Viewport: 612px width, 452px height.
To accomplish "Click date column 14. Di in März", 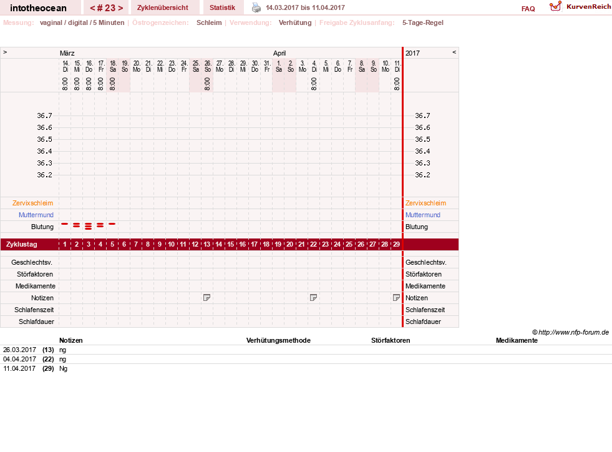I will (x=65, y=66).
